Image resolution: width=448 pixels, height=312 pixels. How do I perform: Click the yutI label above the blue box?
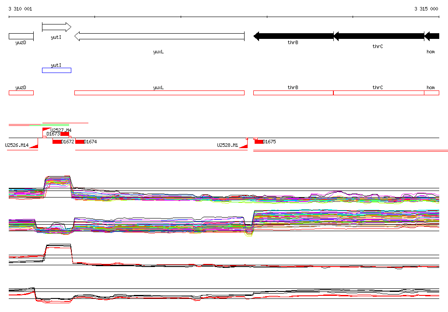[x=56, y=65]
